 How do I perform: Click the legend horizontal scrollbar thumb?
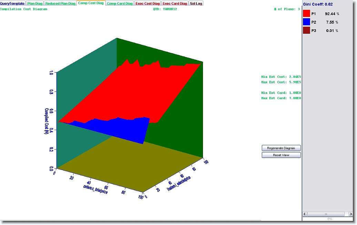pos(326,214)
